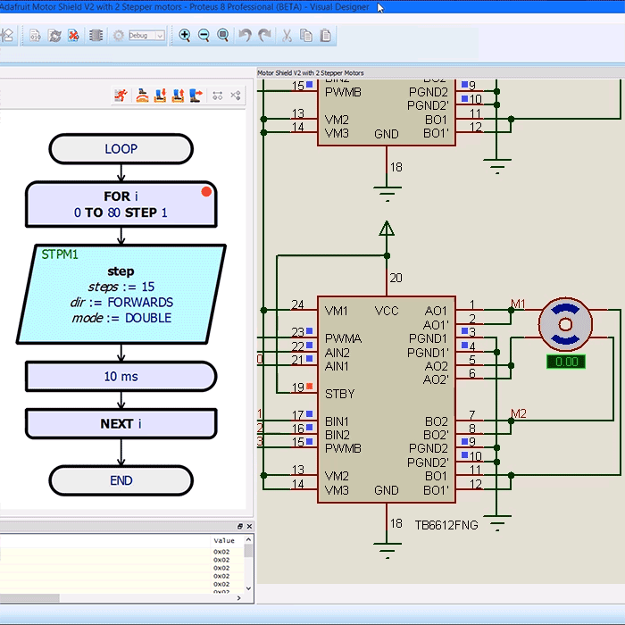Image resolution: width=625 pixels, height=625 pixels.
Task: Click the STBY pin label on chip
Action: tap(339, 394)
